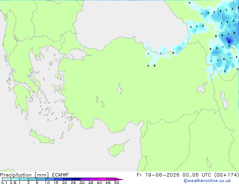239x184 pixels.
Task: Click the above-50 arrow at legend end
Action: [119, 179]
